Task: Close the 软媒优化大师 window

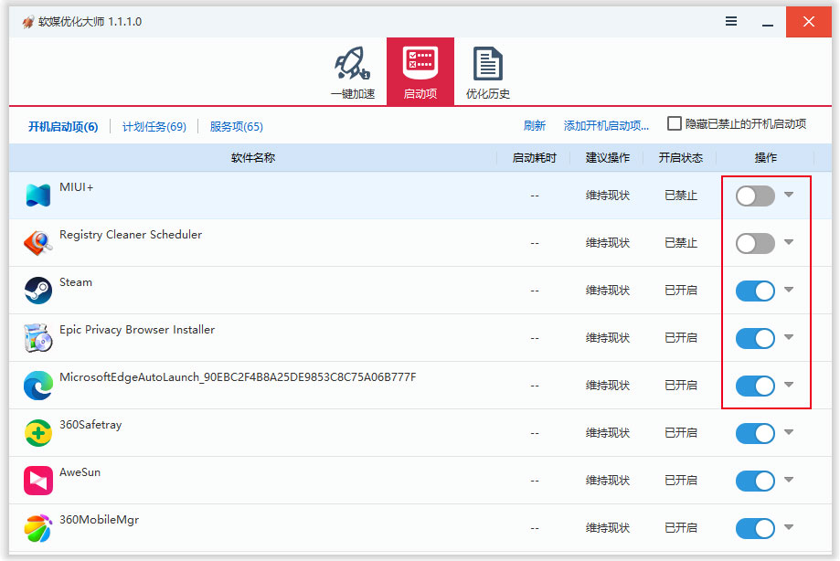Action: pyautogui.click(x=808, y=21)
